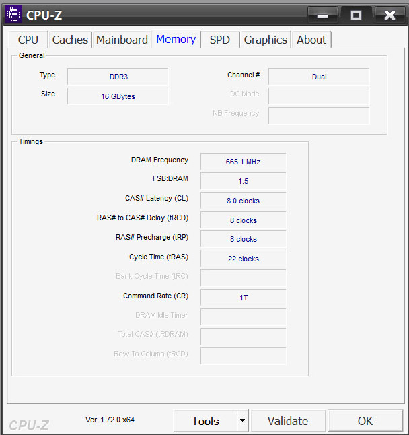Image resolution: width=409 pixels, height=435 pixels.
Task: Click the DDR3 memory type field
Action: click(118, 77)
